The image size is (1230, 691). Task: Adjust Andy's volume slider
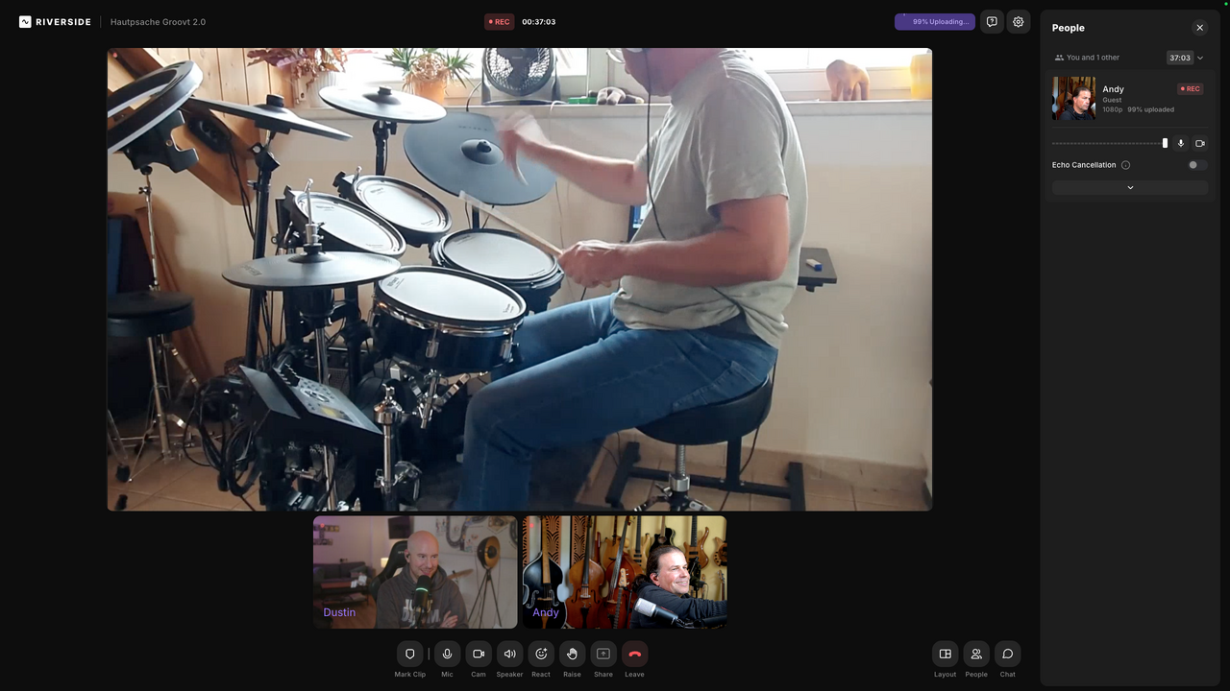[1165, 143]
